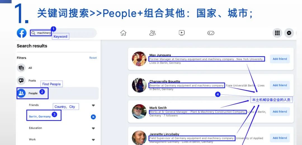Open the Watch video icon

point(182,33)
